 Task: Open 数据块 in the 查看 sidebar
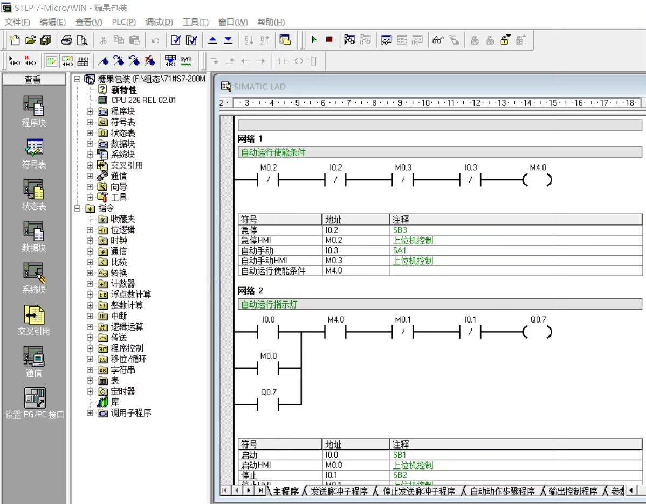pyautogui.click(x=34, y=236)
